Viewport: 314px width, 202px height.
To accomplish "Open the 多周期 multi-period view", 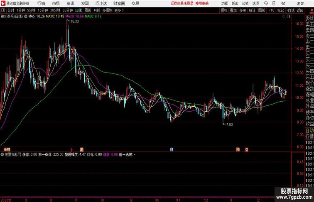I will (107, 10).
